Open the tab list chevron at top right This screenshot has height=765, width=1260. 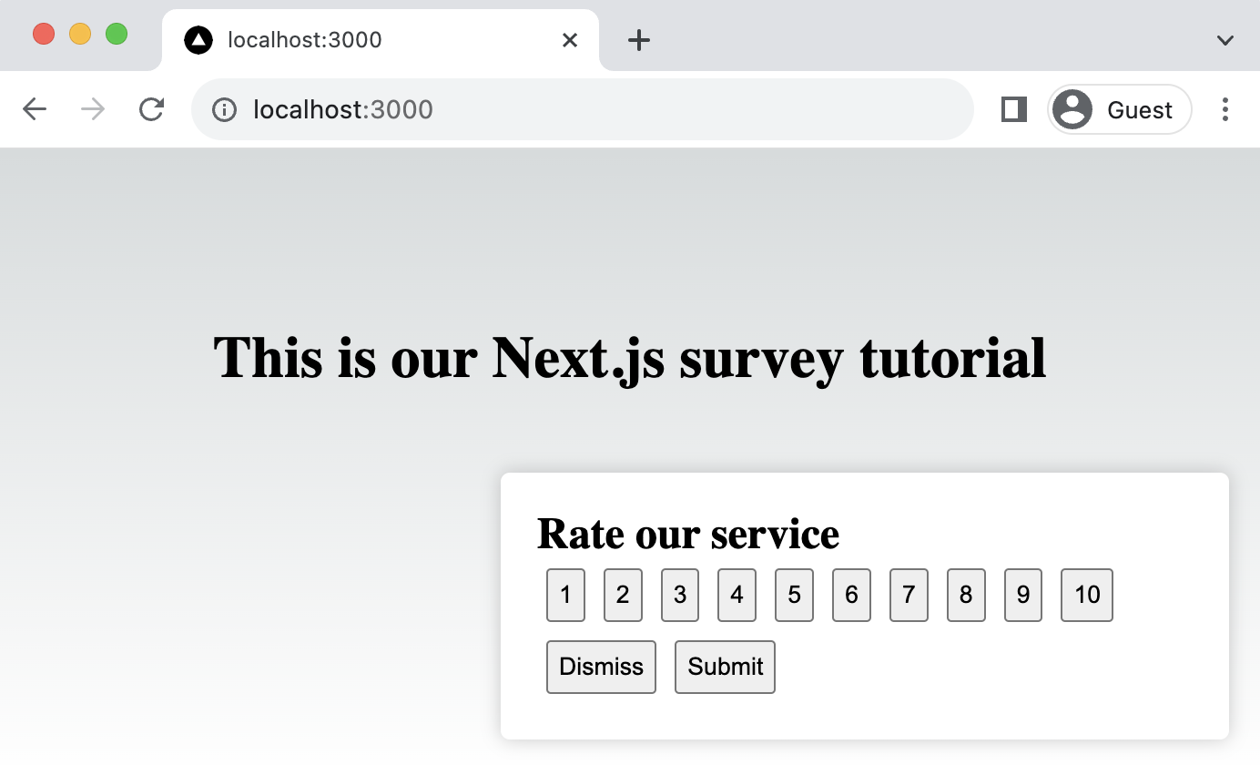pos(1224,39)
